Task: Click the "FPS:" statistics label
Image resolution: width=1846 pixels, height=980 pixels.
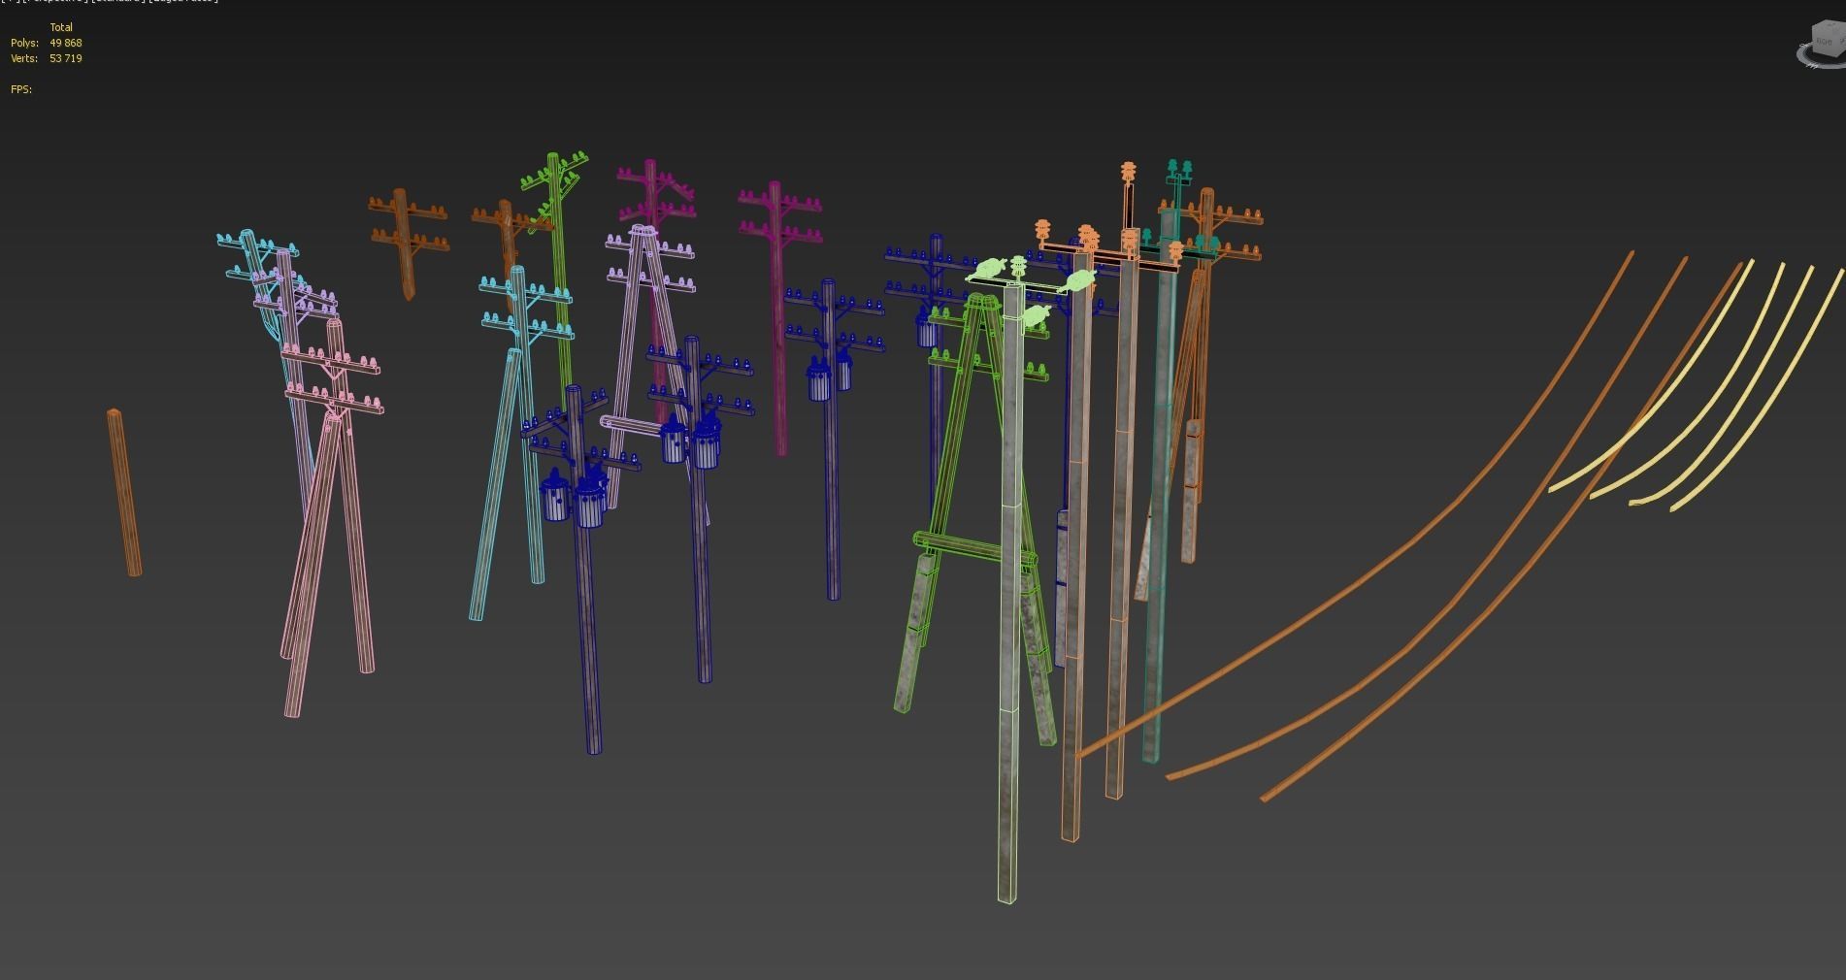Action: pos(21,89)
